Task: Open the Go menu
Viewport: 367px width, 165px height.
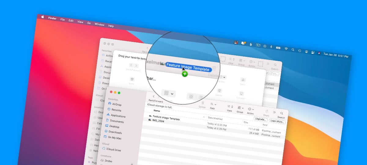Action: point(89,23)
